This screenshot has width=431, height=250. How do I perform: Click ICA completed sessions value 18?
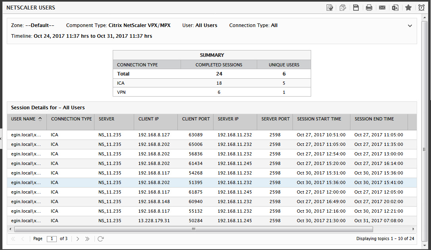click(x=219, y=83)
